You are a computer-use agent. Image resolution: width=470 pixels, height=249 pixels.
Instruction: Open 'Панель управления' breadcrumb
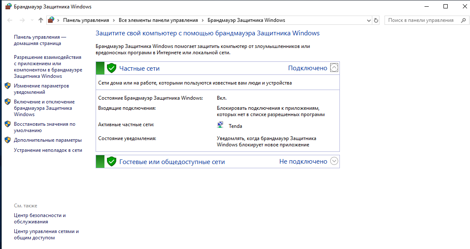(x=86, y=20)
